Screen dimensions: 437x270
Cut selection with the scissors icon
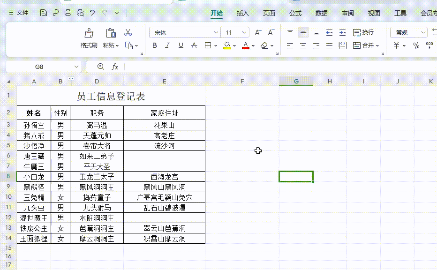(x=128, y=33)
